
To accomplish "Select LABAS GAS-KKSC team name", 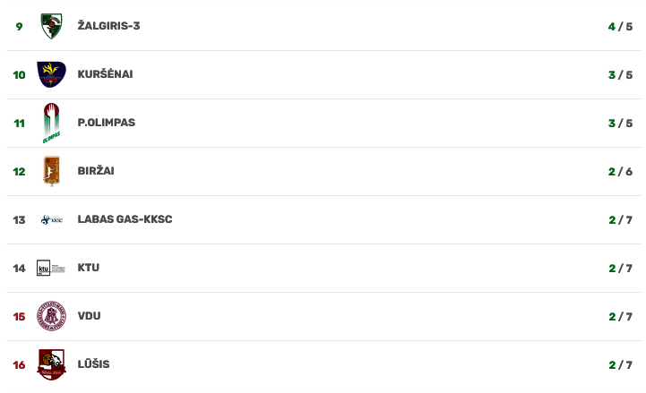I will point(125,219).
